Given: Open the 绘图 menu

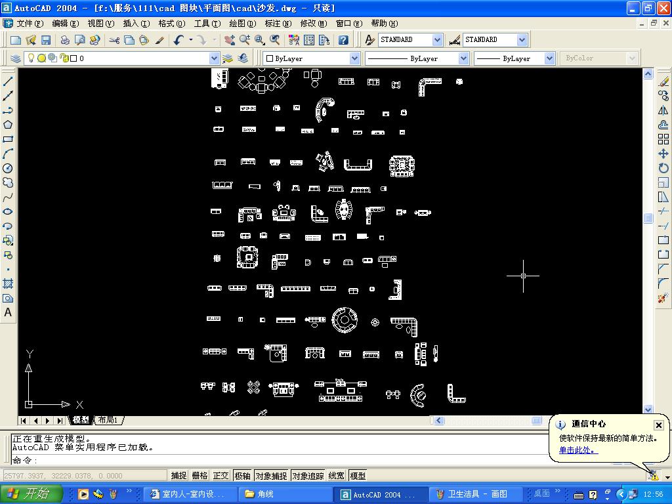Looking at the screenshot, I should tap(243, 24).
